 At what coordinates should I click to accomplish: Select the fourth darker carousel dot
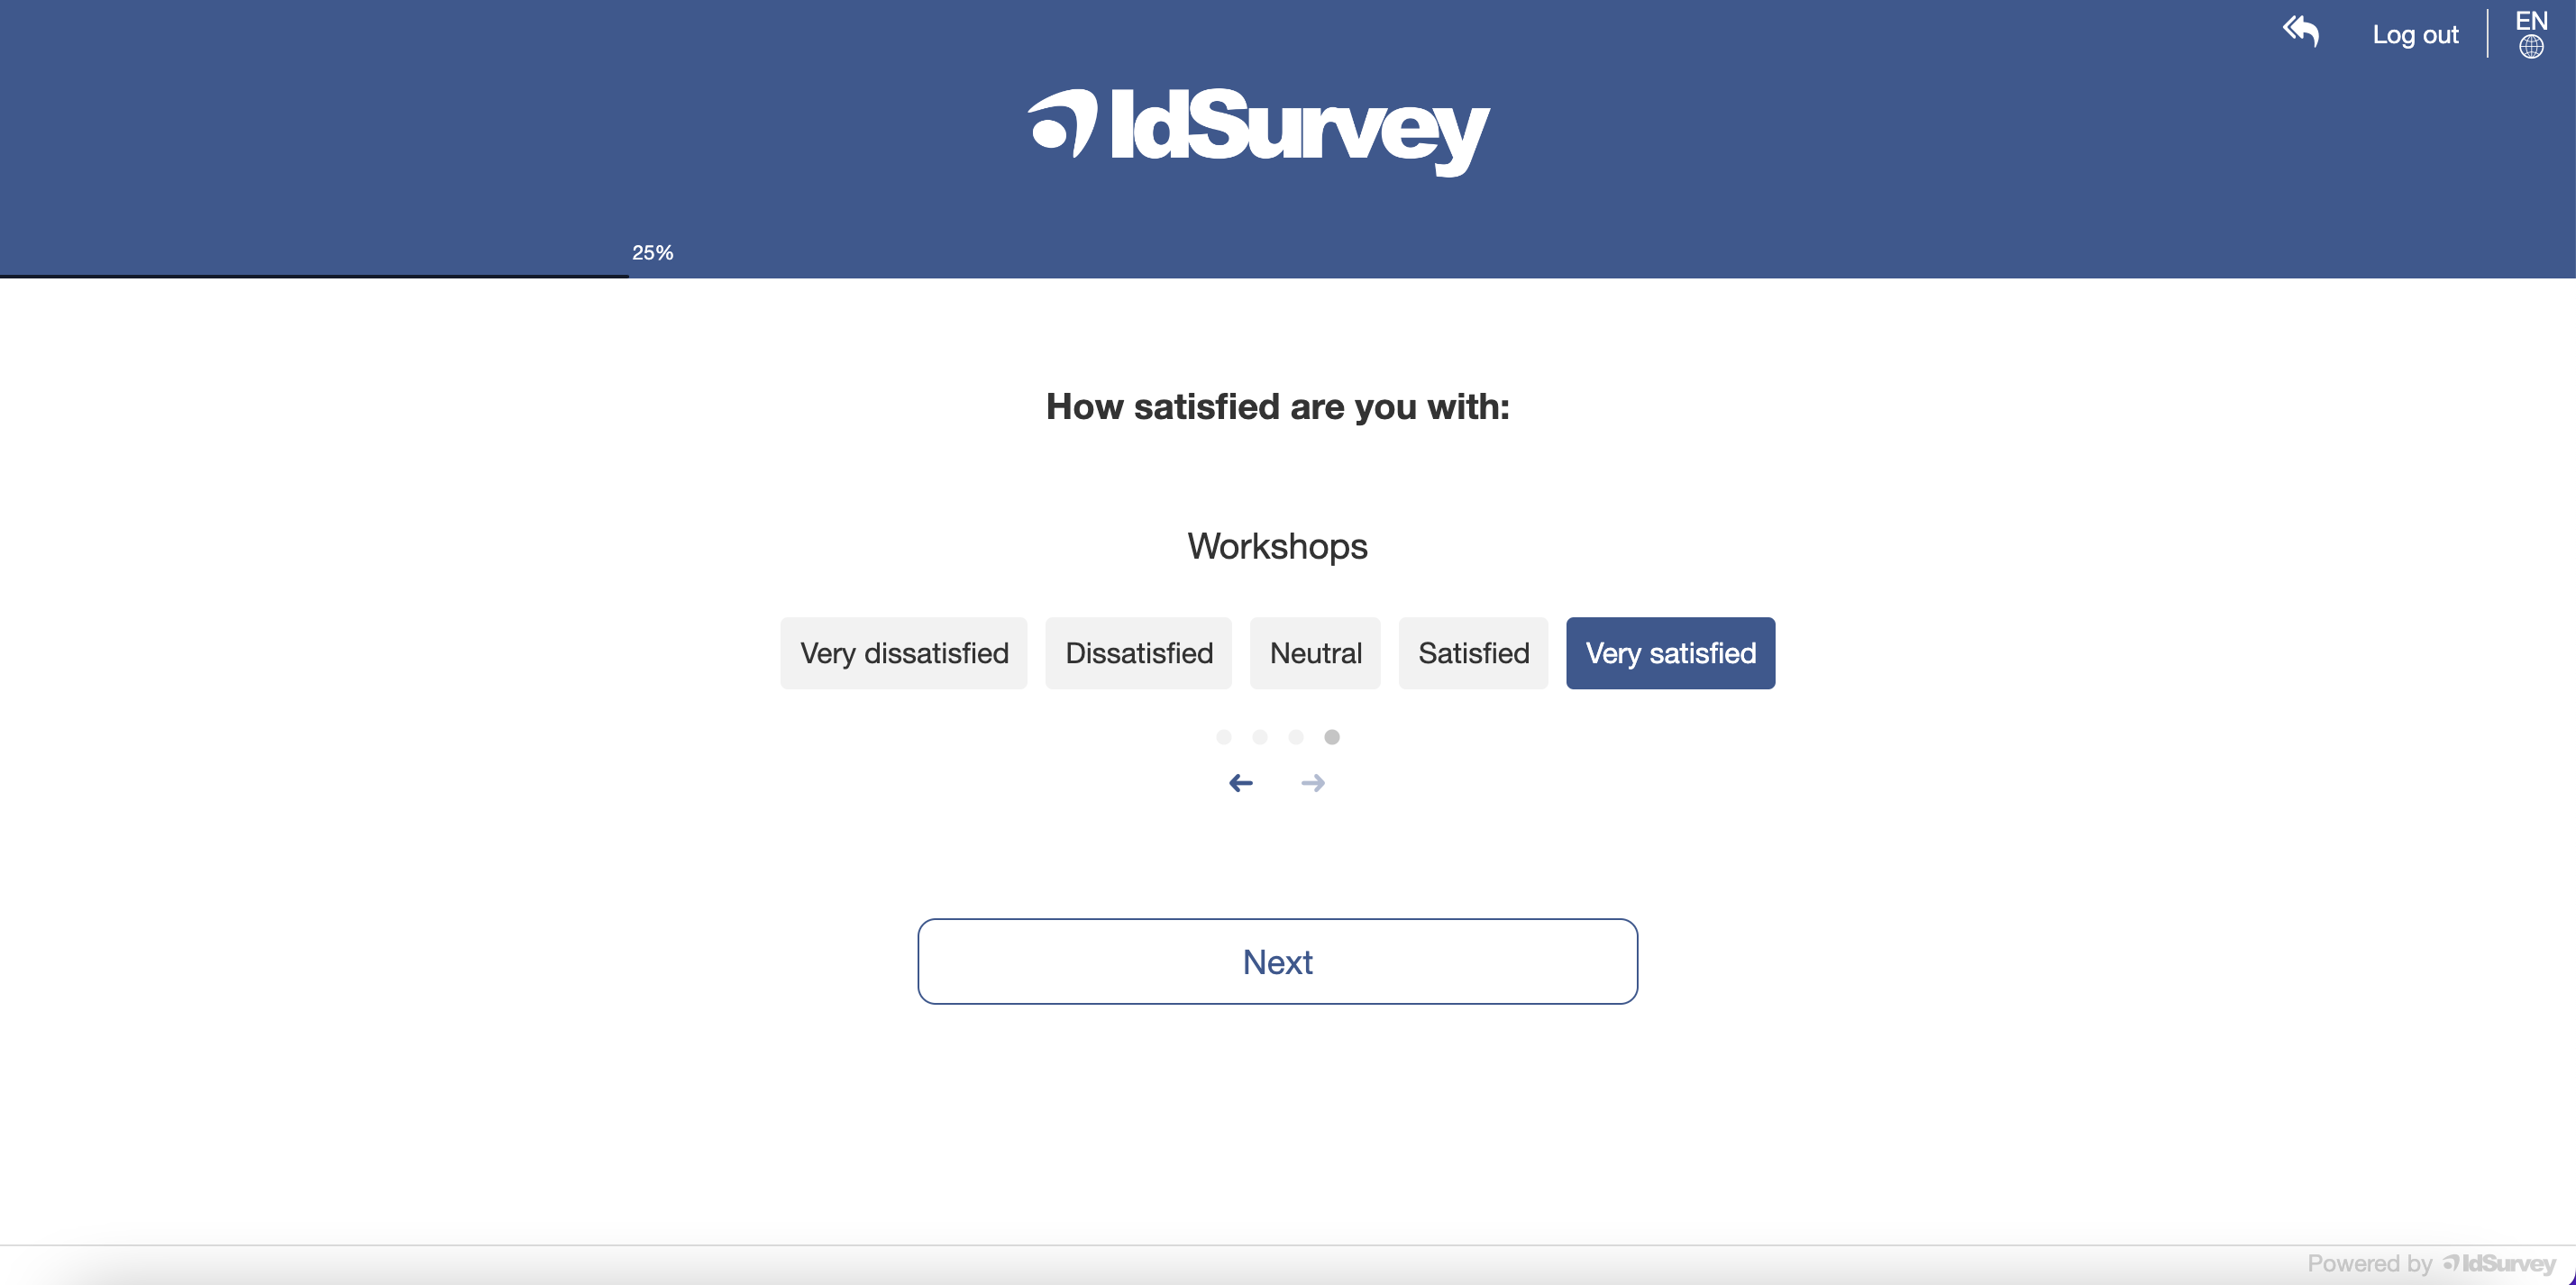(1331, 737)
